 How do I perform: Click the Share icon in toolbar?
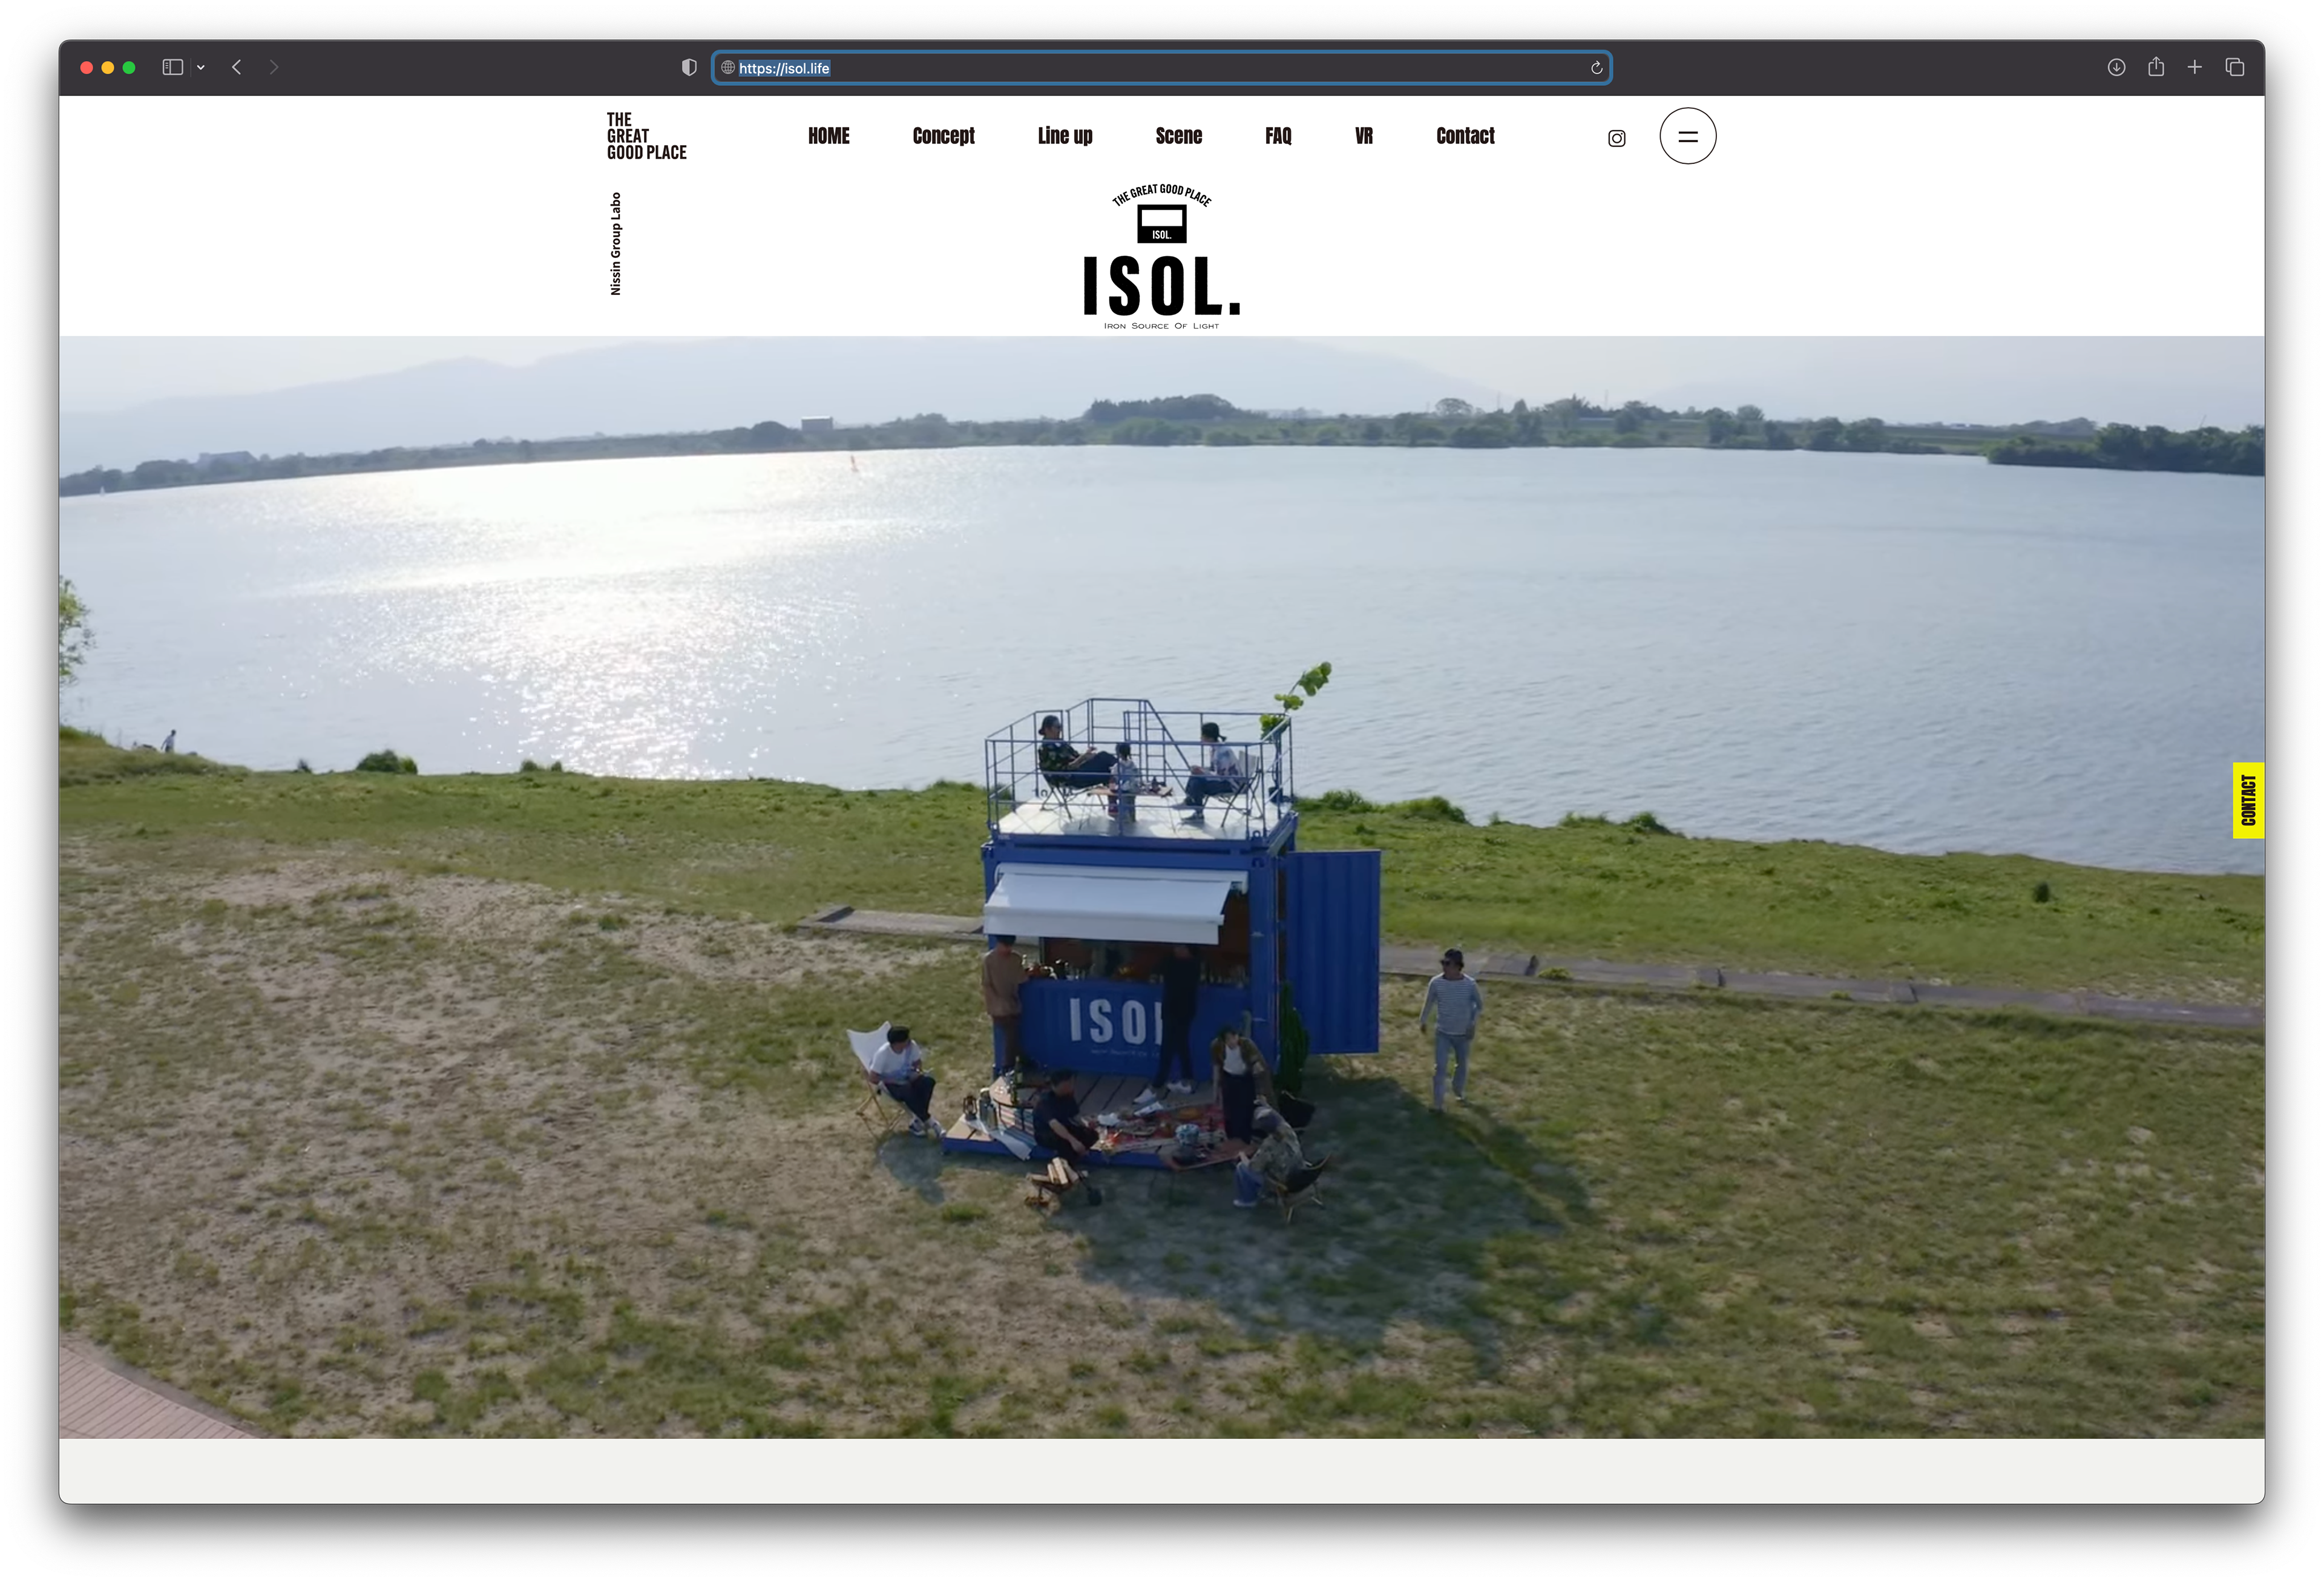[x=2156, y=67]
